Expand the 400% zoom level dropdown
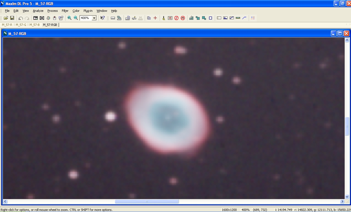Screen dimensions: 351x212 coord(94,18)
